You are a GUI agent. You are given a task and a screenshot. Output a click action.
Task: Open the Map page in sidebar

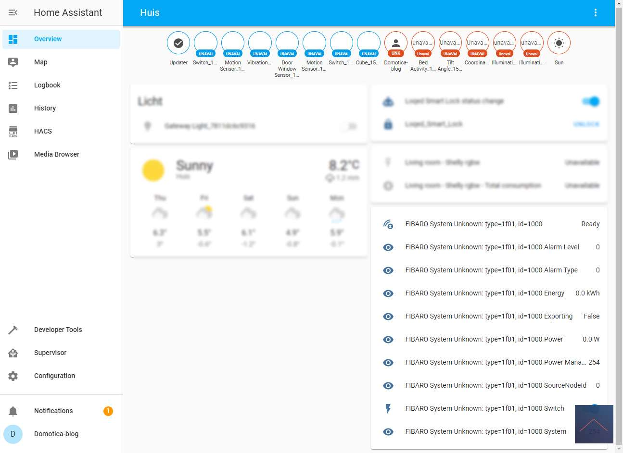tap(41, 62)
